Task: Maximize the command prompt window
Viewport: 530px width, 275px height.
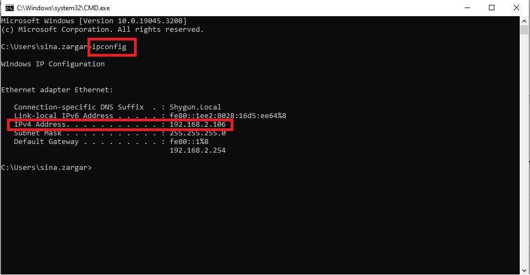Action: click(x=492, y=8)
